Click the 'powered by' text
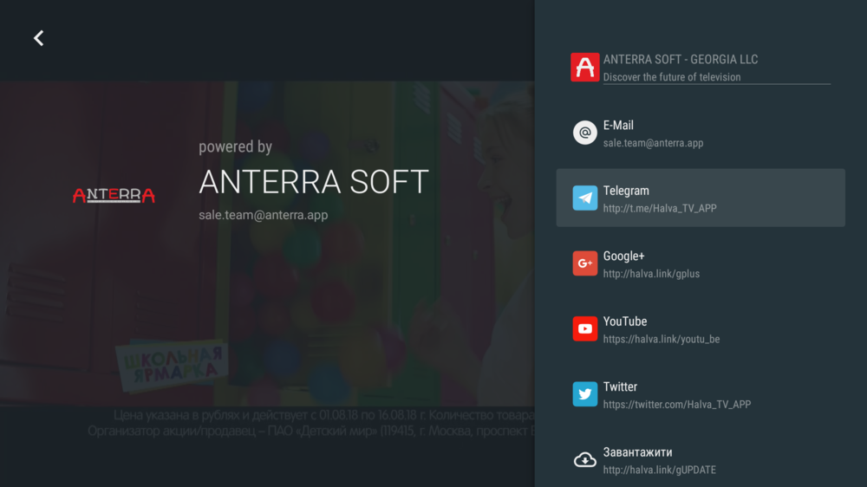This screenshot has height=487, width=867. 236,146
